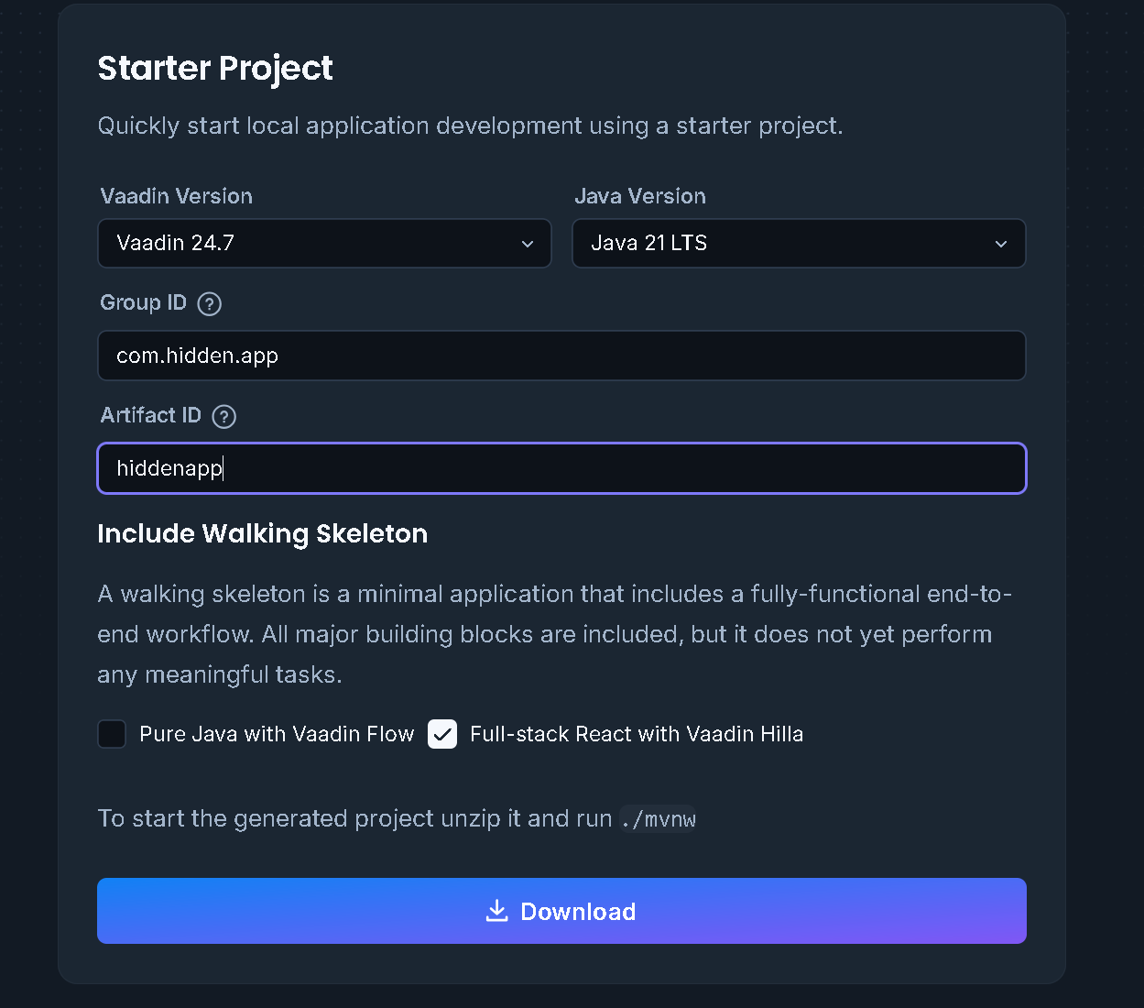This screenshot has width=1144, height=1008.
Task: Click the "Include Walking Skeleton" heading
Action: point(263,533)
